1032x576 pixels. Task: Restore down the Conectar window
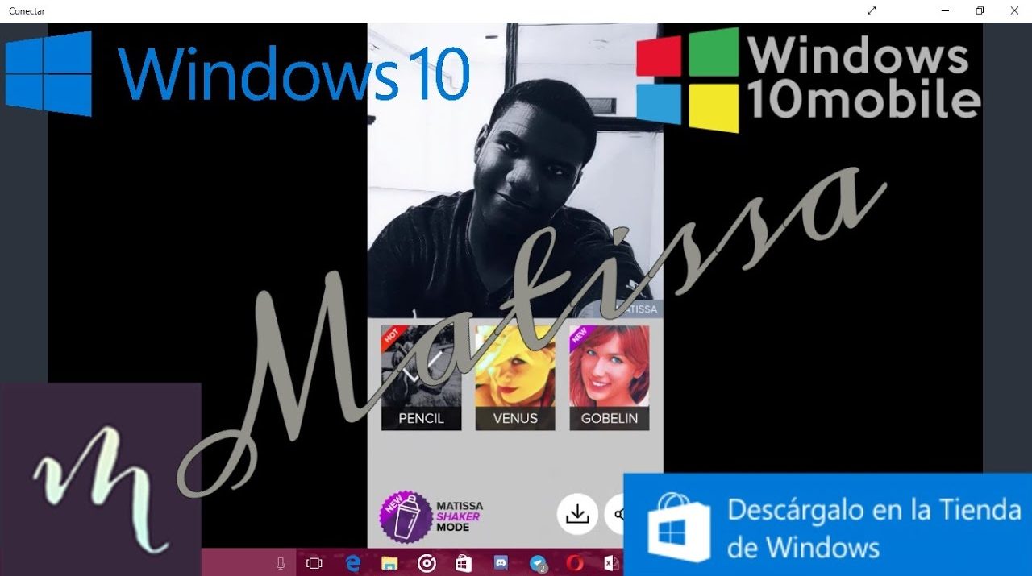pos(980,10)
